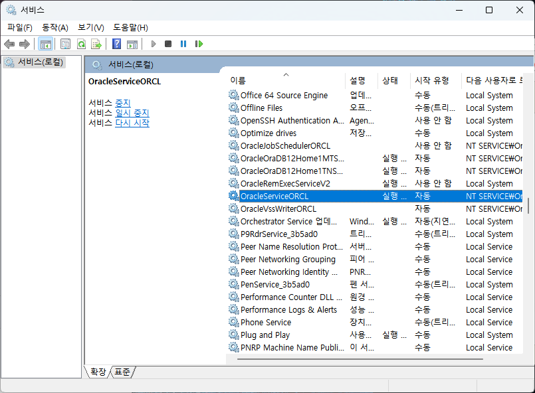Click the 자동(지연... startup type of Orchestrator Service
535x393 pixels.
435,221
